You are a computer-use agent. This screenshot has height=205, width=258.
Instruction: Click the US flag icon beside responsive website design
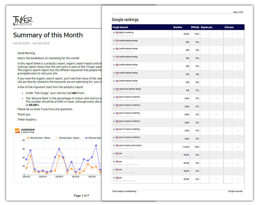pyautogui.click(x=117, y=89)
